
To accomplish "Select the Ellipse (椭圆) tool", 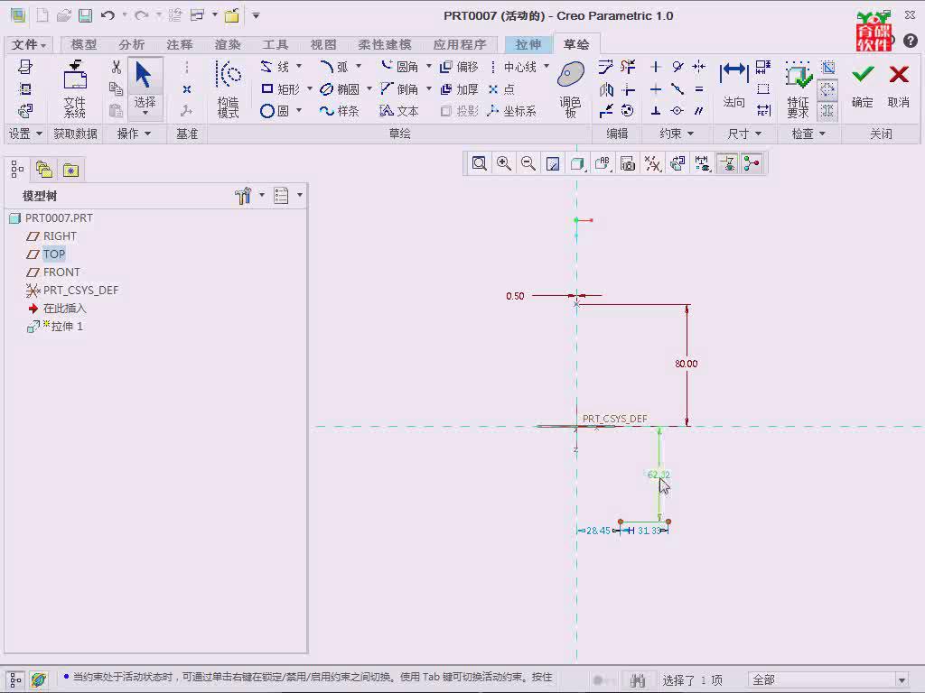I will 340,89.
